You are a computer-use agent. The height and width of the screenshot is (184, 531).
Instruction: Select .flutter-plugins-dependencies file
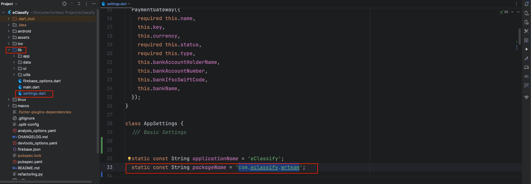[x=44, y=112]
